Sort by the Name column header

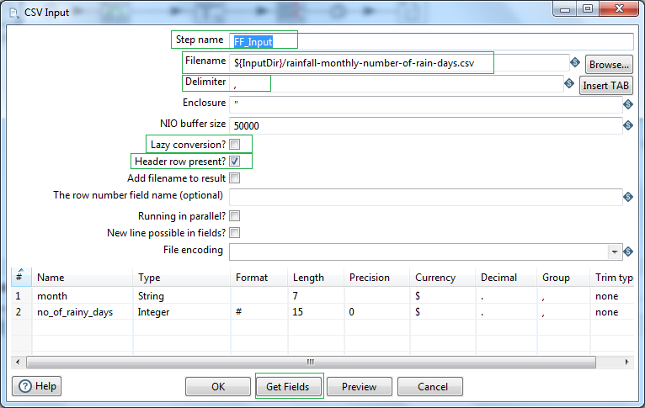(x=83, y=278)
